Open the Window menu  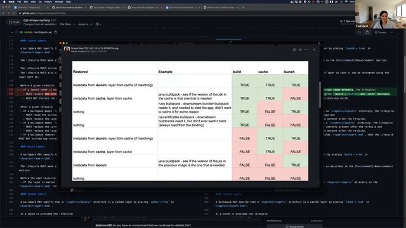[x=59, y=1]
